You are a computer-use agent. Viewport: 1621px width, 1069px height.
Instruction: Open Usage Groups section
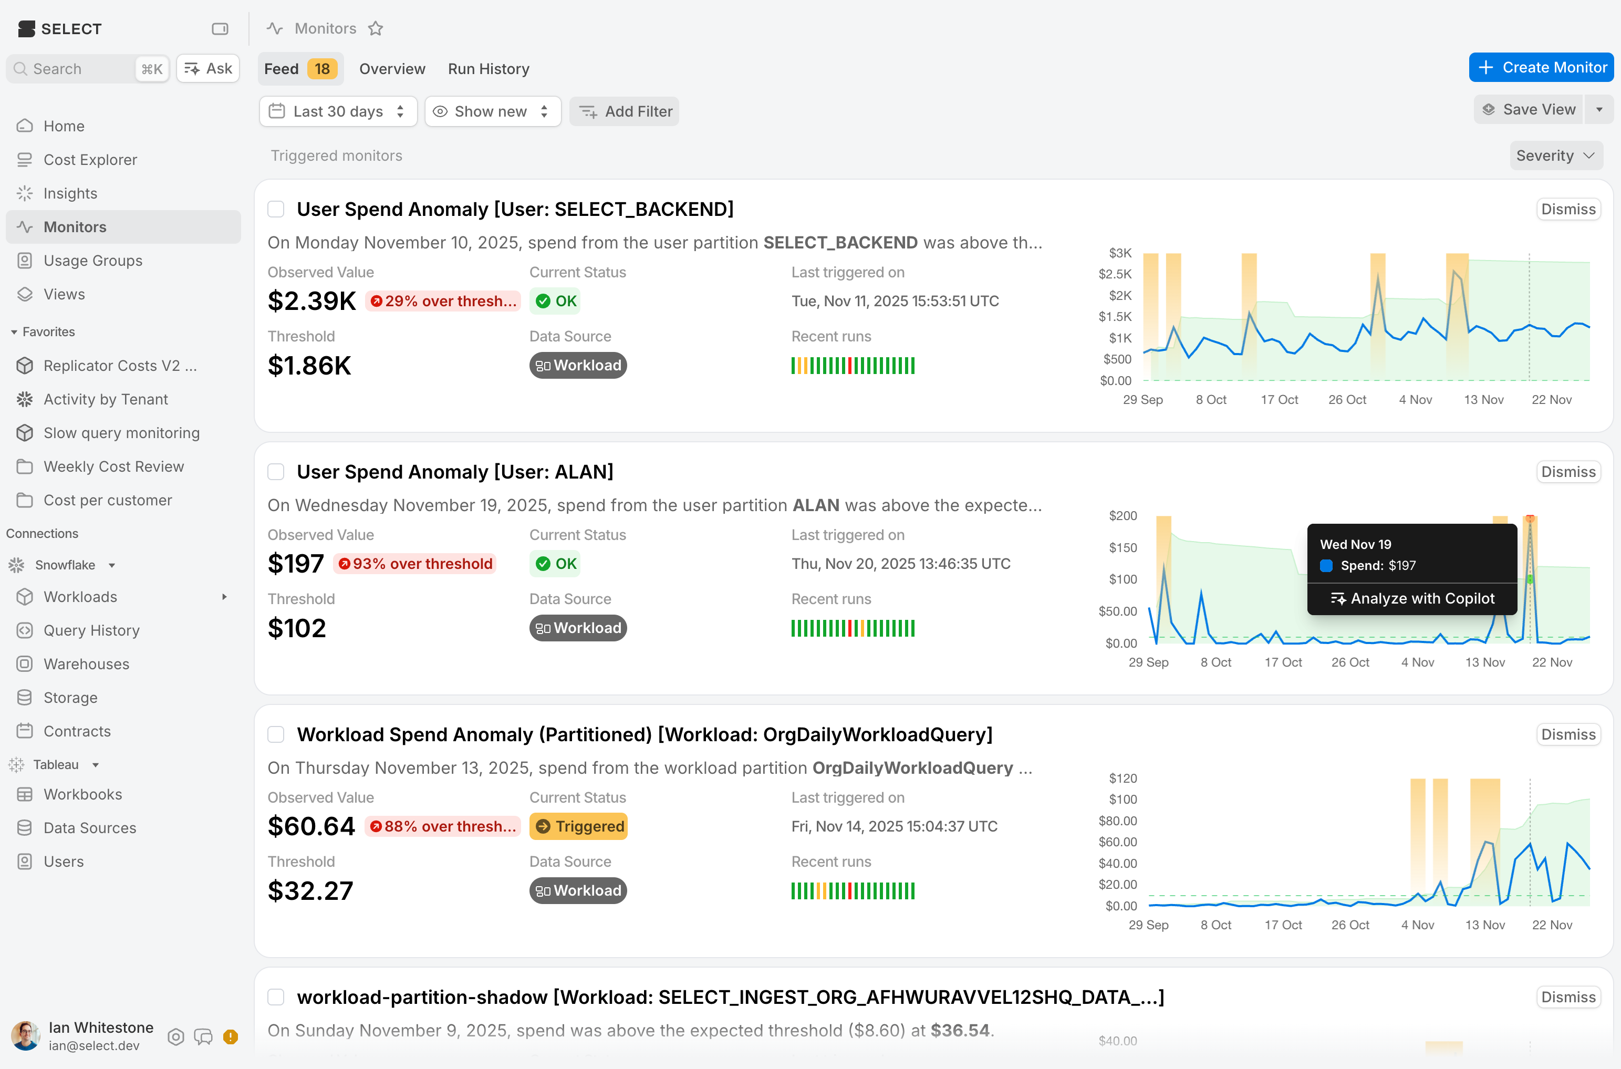123,261
